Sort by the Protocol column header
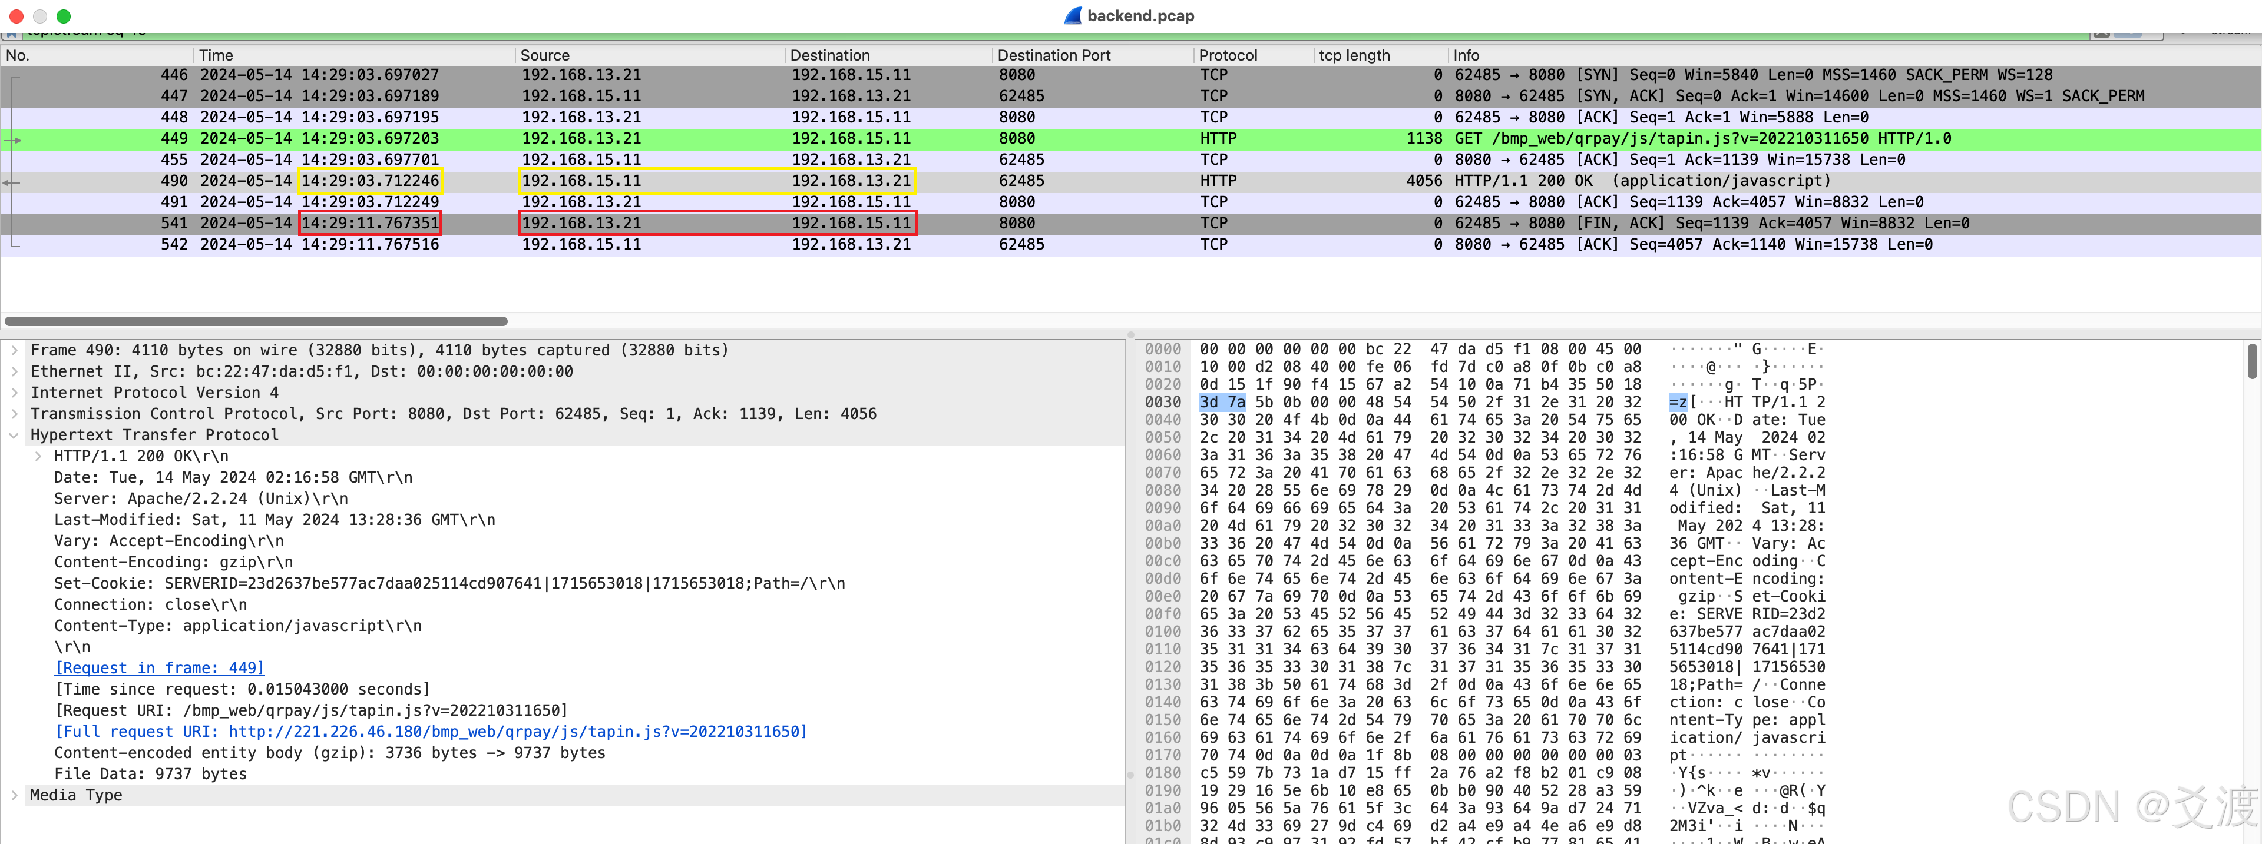2262x844 pixels. tap(1228, 55)
